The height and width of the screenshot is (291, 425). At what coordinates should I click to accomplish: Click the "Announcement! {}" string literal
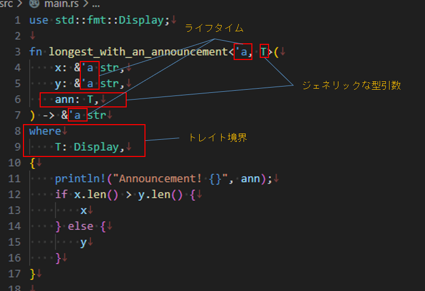click(170, 179)
